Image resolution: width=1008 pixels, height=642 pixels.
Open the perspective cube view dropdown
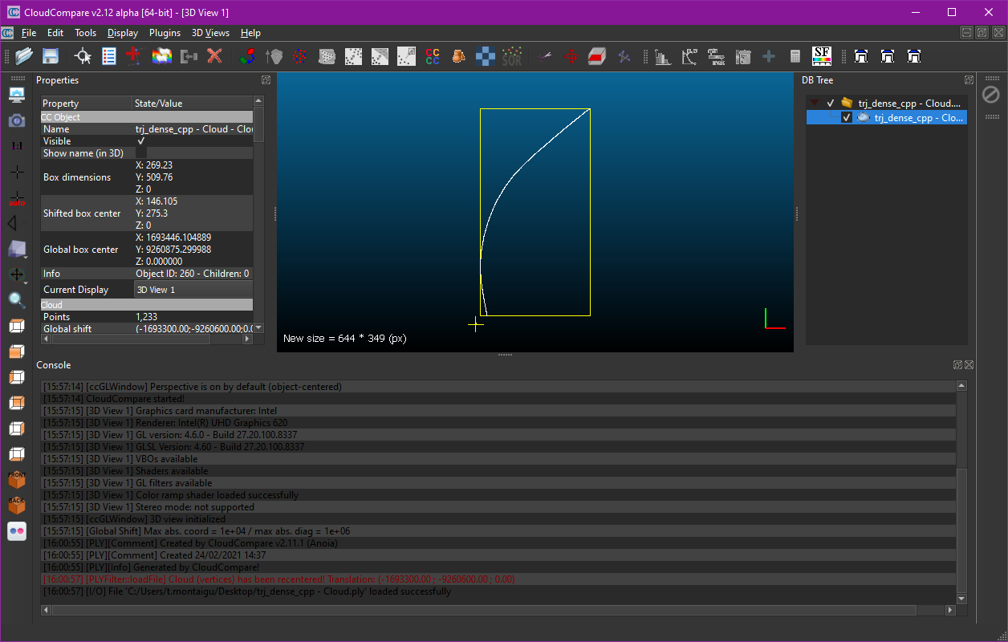point(17,249)
